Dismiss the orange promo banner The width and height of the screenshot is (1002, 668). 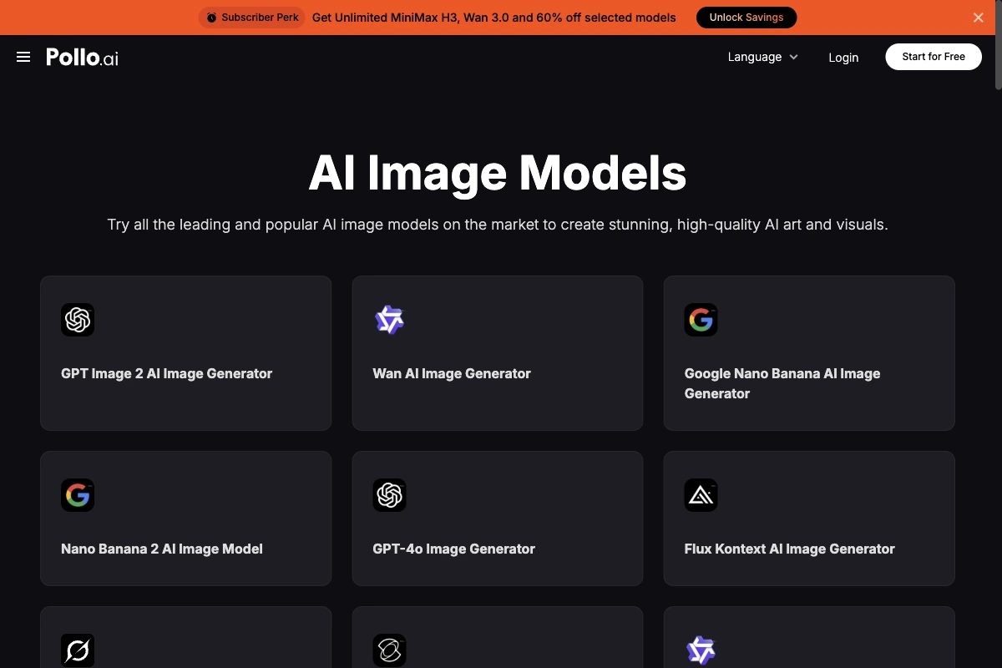pyautogui.click(x=979, y=18)
